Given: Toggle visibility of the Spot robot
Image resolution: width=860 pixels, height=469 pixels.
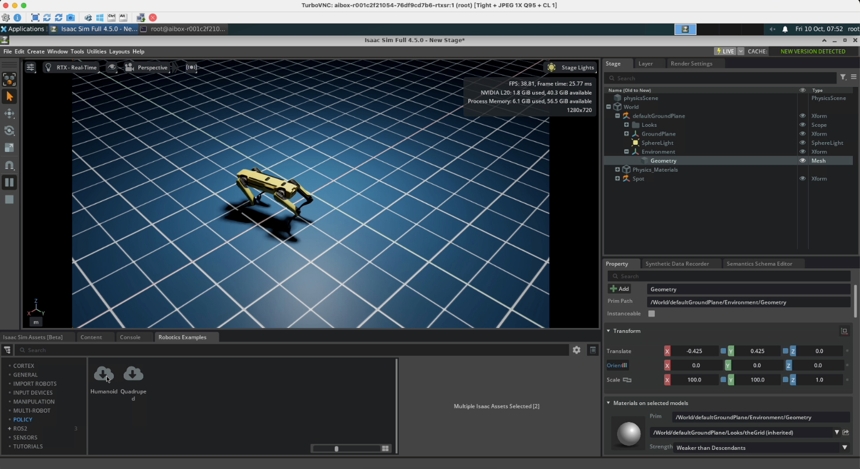Looking at the screenshot, I should [803, 179].
